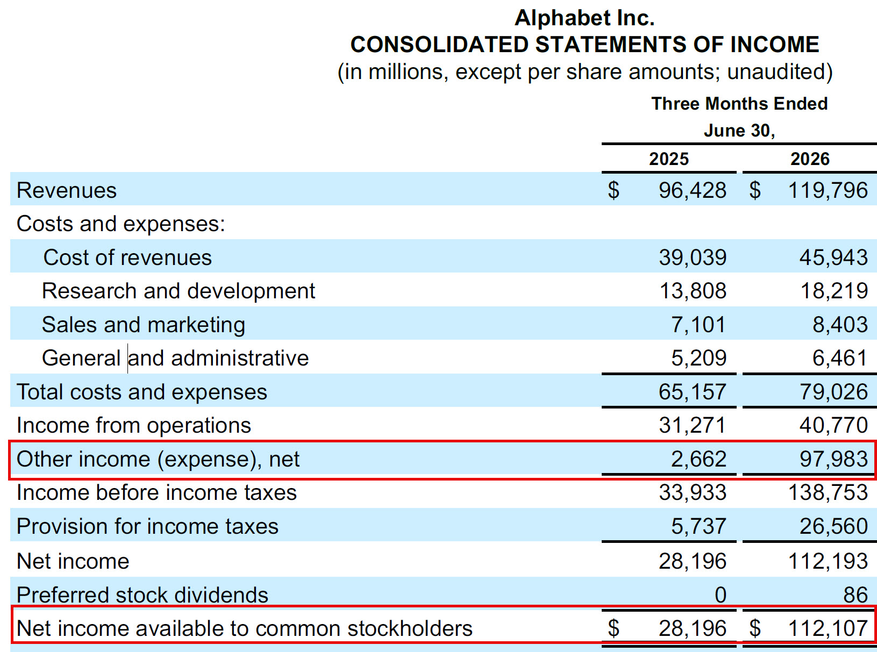Click the 'General and administrative' label

175,358
